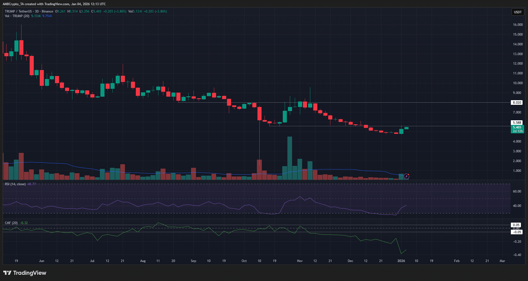
Task: Click the Nov label on the time axis
Action: pyautogui.click(x=300, y=261)
